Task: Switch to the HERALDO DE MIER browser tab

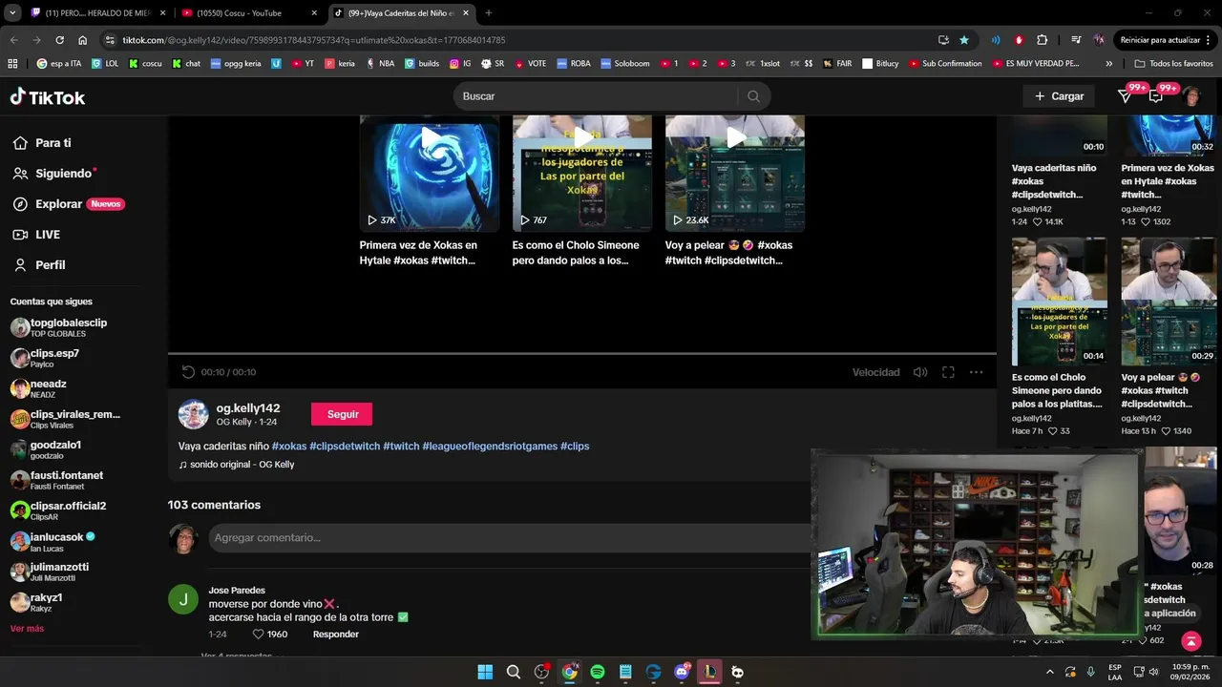Action: click(97, 13)
